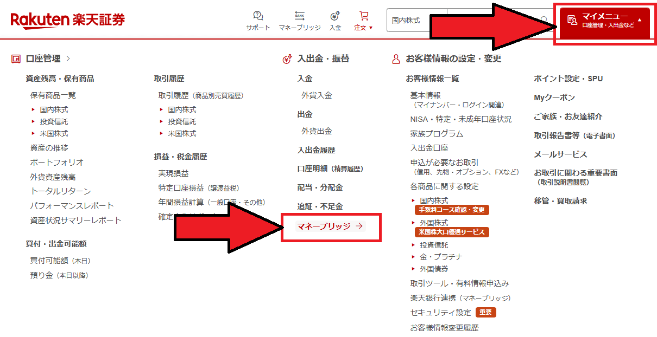Select 出金 in 入出金・振替
This screenshot has width=657, height=337.
305,114
